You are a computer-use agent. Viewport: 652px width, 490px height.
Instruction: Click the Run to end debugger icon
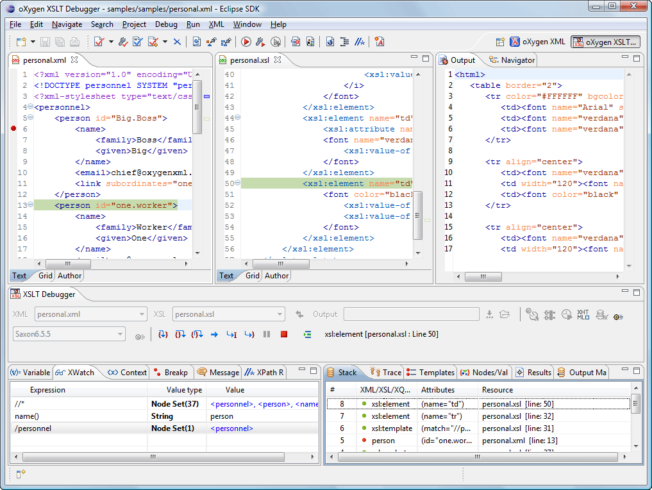pos(249,334)
